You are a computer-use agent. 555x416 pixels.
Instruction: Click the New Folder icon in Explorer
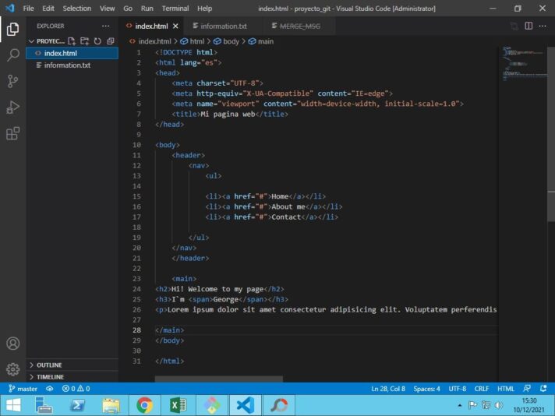tap(84, 41)
